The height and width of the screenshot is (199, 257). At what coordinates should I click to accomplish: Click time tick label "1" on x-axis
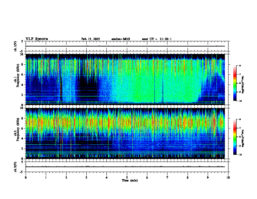(x=46, y=178)
